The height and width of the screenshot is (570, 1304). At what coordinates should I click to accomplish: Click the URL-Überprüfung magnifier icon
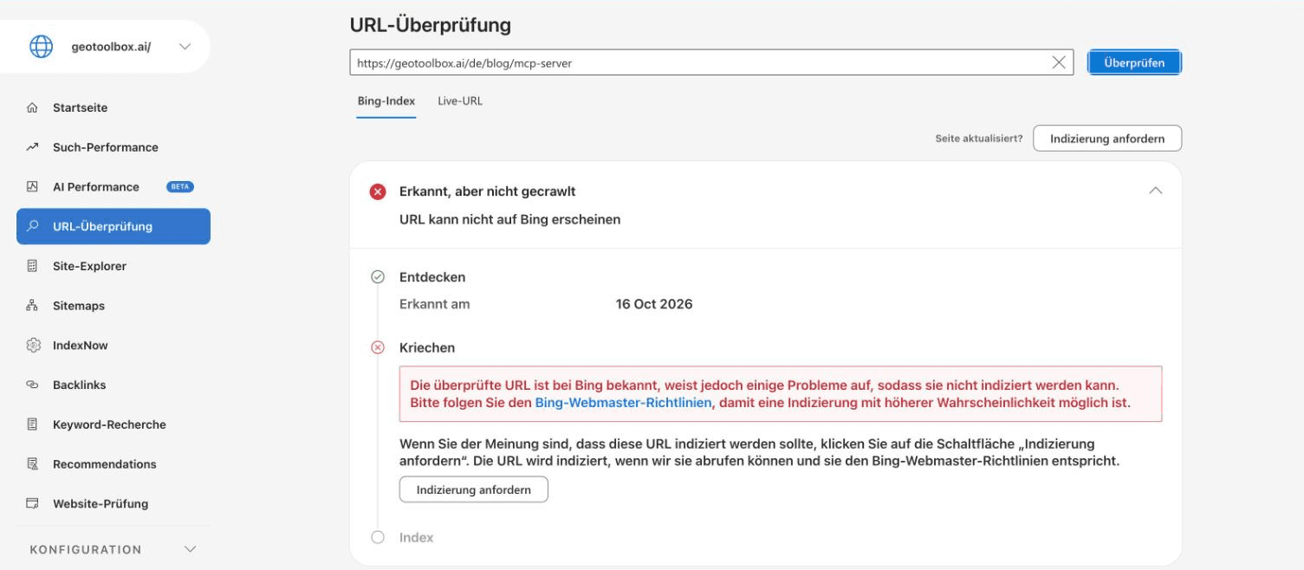33,226
